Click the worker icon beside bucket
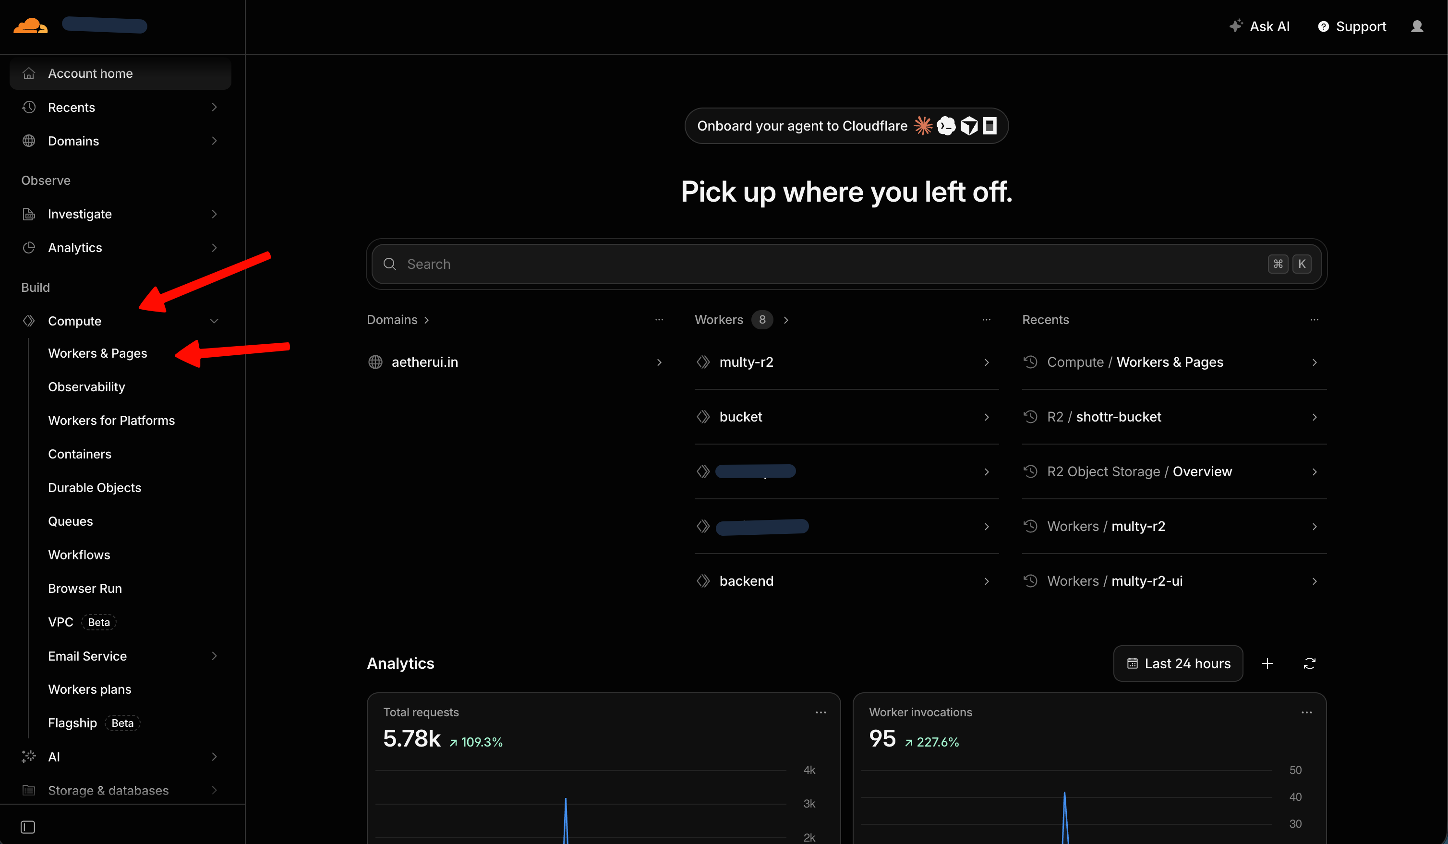Screen dimensions: 1448x844 703,417
